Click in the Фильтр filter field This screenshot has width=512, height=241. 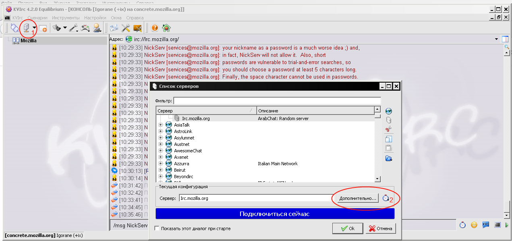[x=277, y=101]
